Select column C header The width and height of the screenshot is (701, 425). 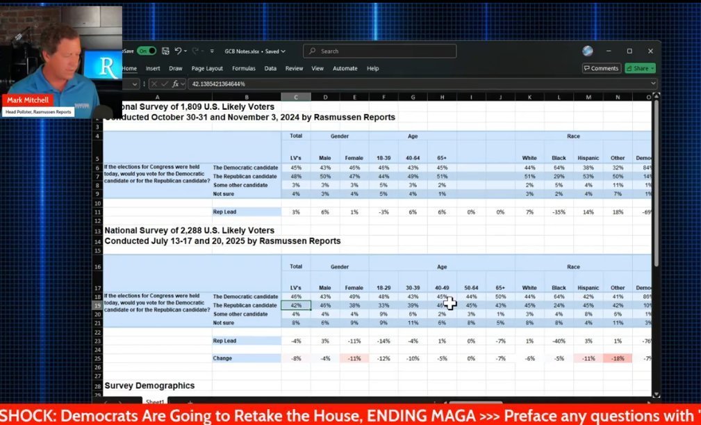click(x=295, y=97)
